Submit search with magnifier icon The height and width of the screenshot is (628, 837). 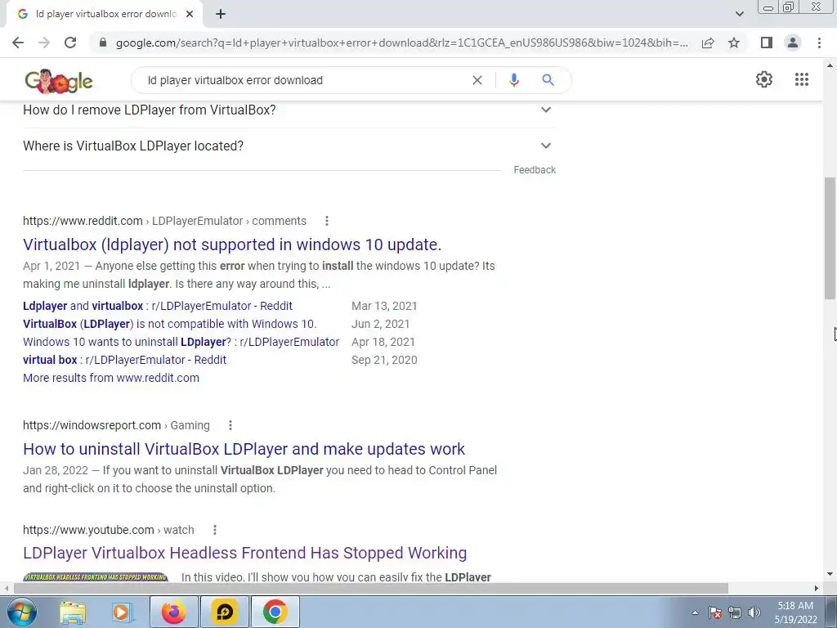coord(548,80)
